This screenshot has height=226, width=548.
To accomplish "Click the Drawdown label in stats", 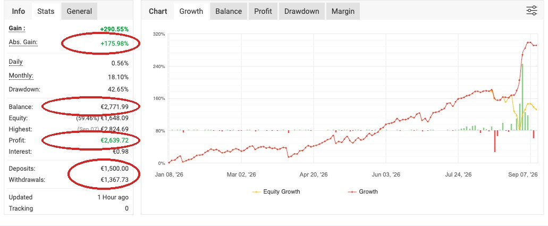I will coord(24,89).
